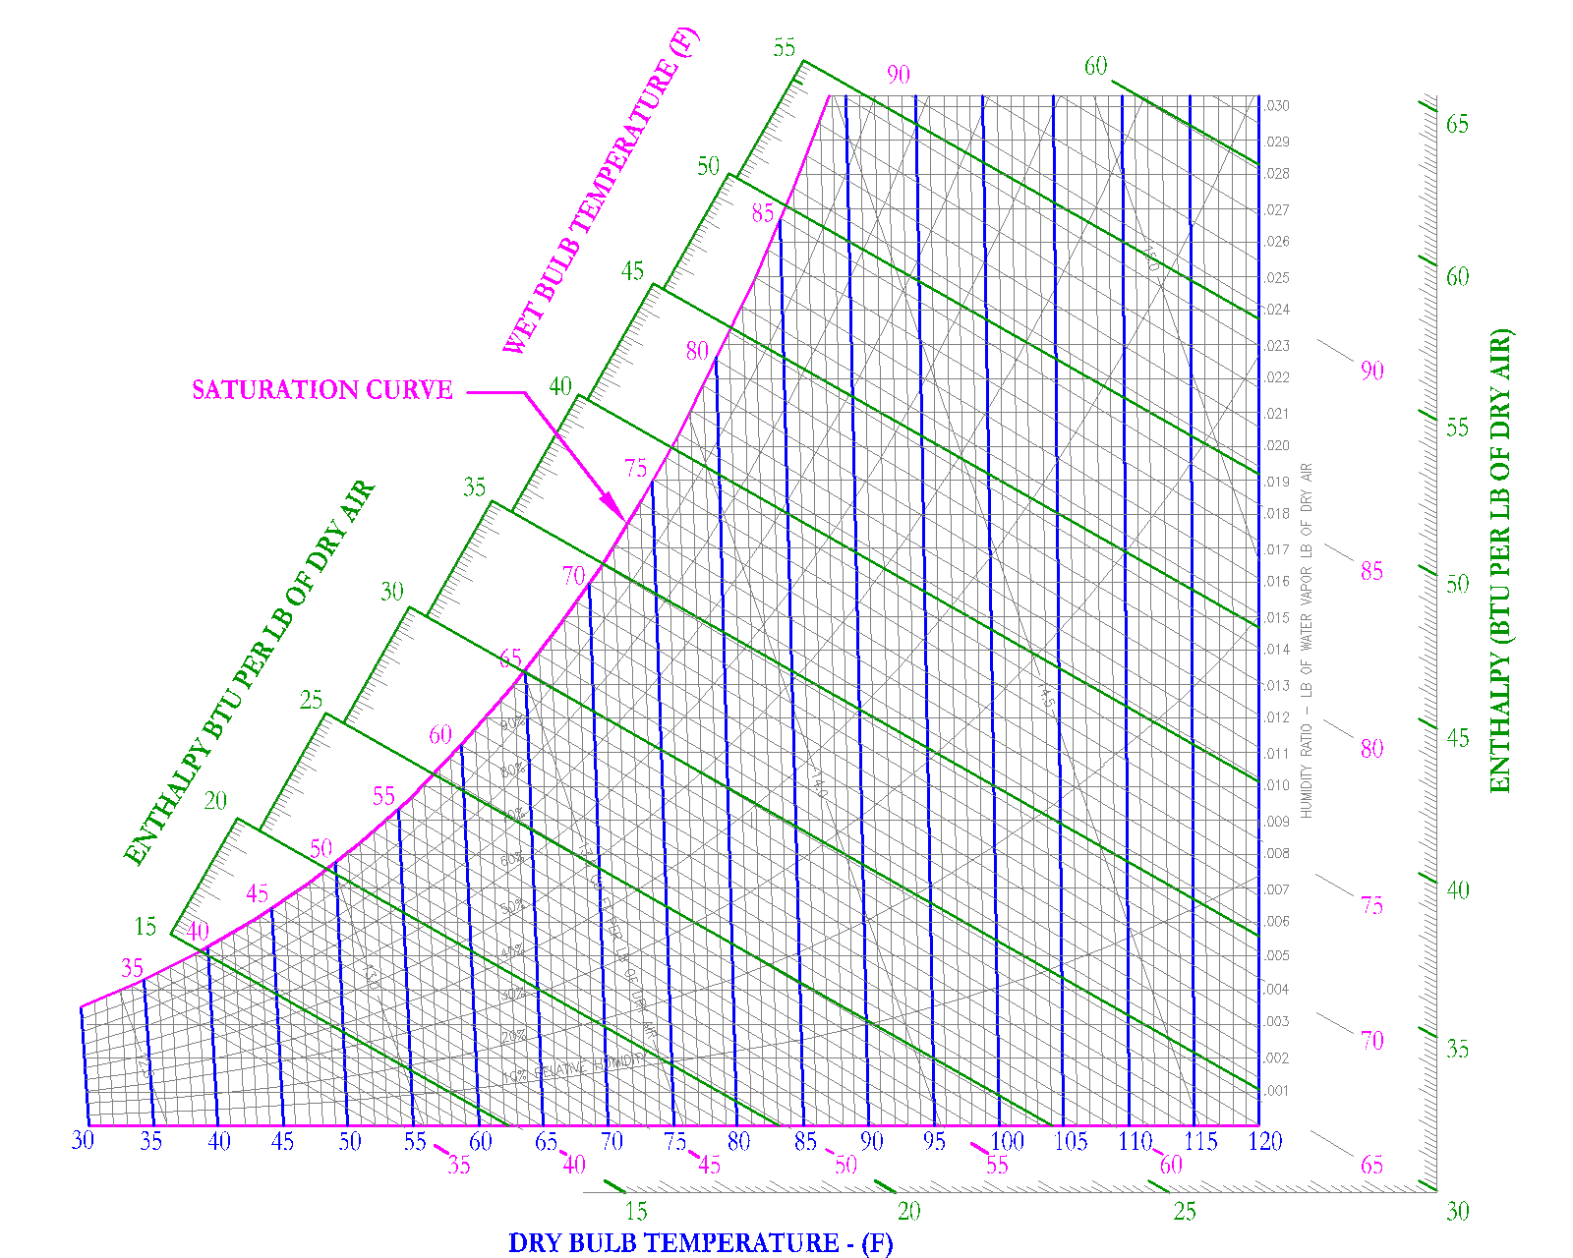
Task: Click the "SATURATION CURVE" label
Action: (322, 390)
